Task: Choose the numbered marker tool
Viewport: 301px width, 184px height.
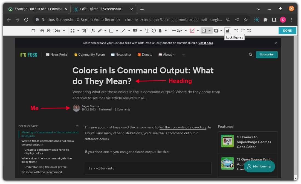Action: [154, 31]
